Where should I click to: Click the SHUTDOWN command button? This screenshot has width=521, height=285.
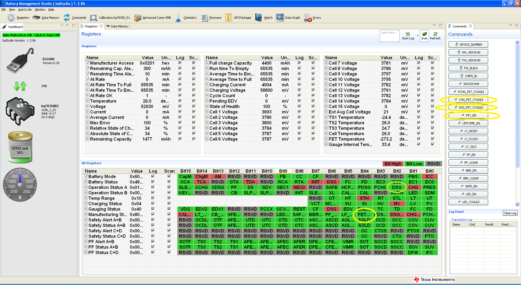(468, 84)
